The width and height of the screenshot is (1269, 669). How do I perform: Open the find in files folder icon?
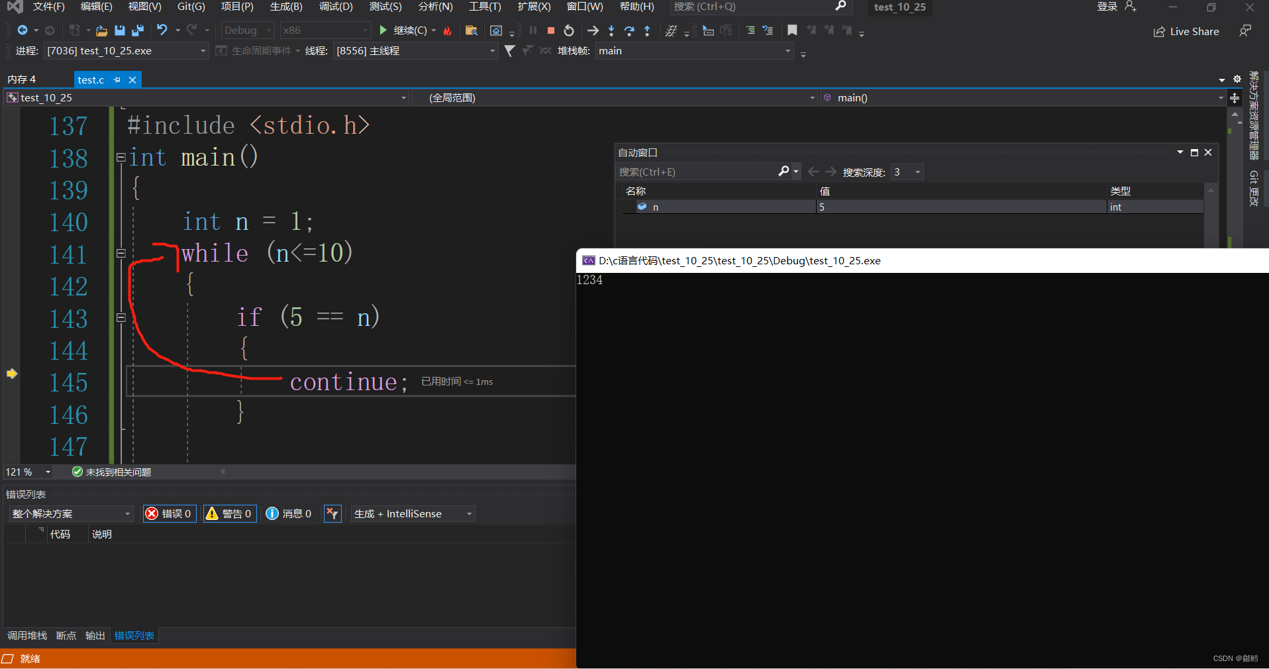(x=472, y=30)
